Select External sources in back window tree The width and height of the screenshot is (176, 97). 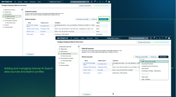11,18
